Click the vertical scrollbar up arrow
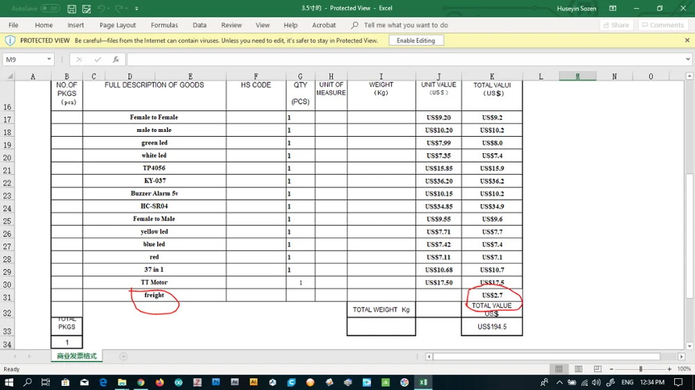 click(x=689, y=76)
